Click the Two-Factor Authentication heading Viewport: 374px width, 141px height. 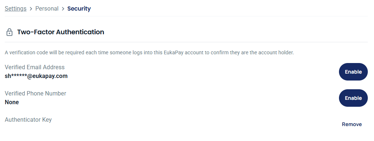click(61, 32)
